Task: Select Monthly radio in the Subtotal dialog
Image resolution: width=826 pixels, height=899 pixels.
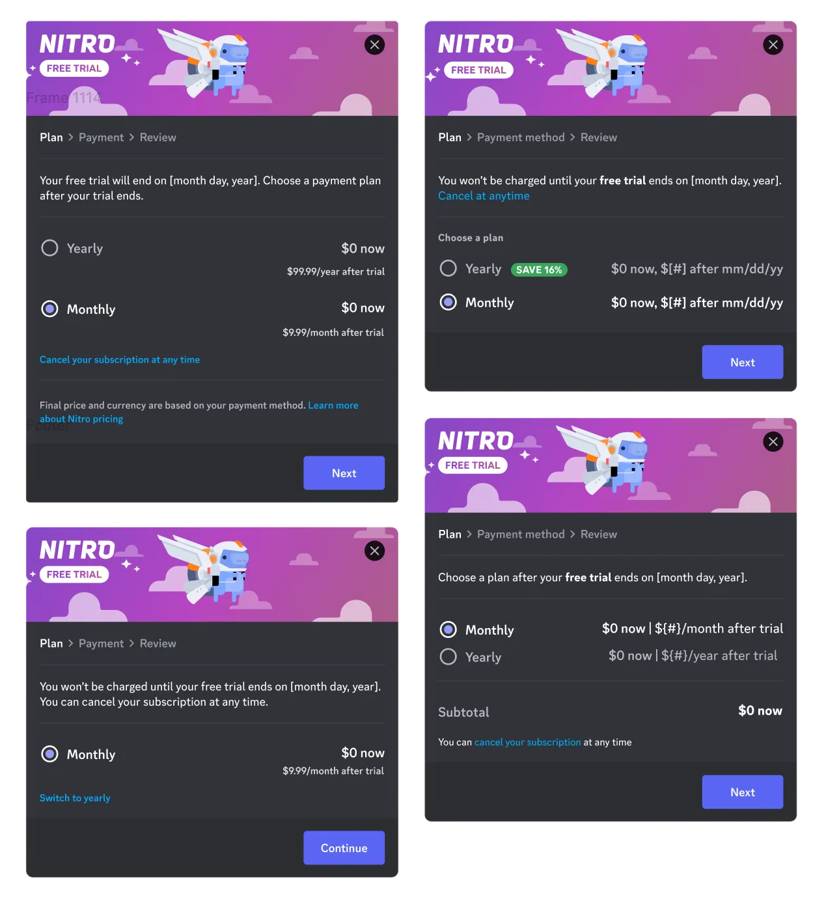Action: tap(448, 629)
